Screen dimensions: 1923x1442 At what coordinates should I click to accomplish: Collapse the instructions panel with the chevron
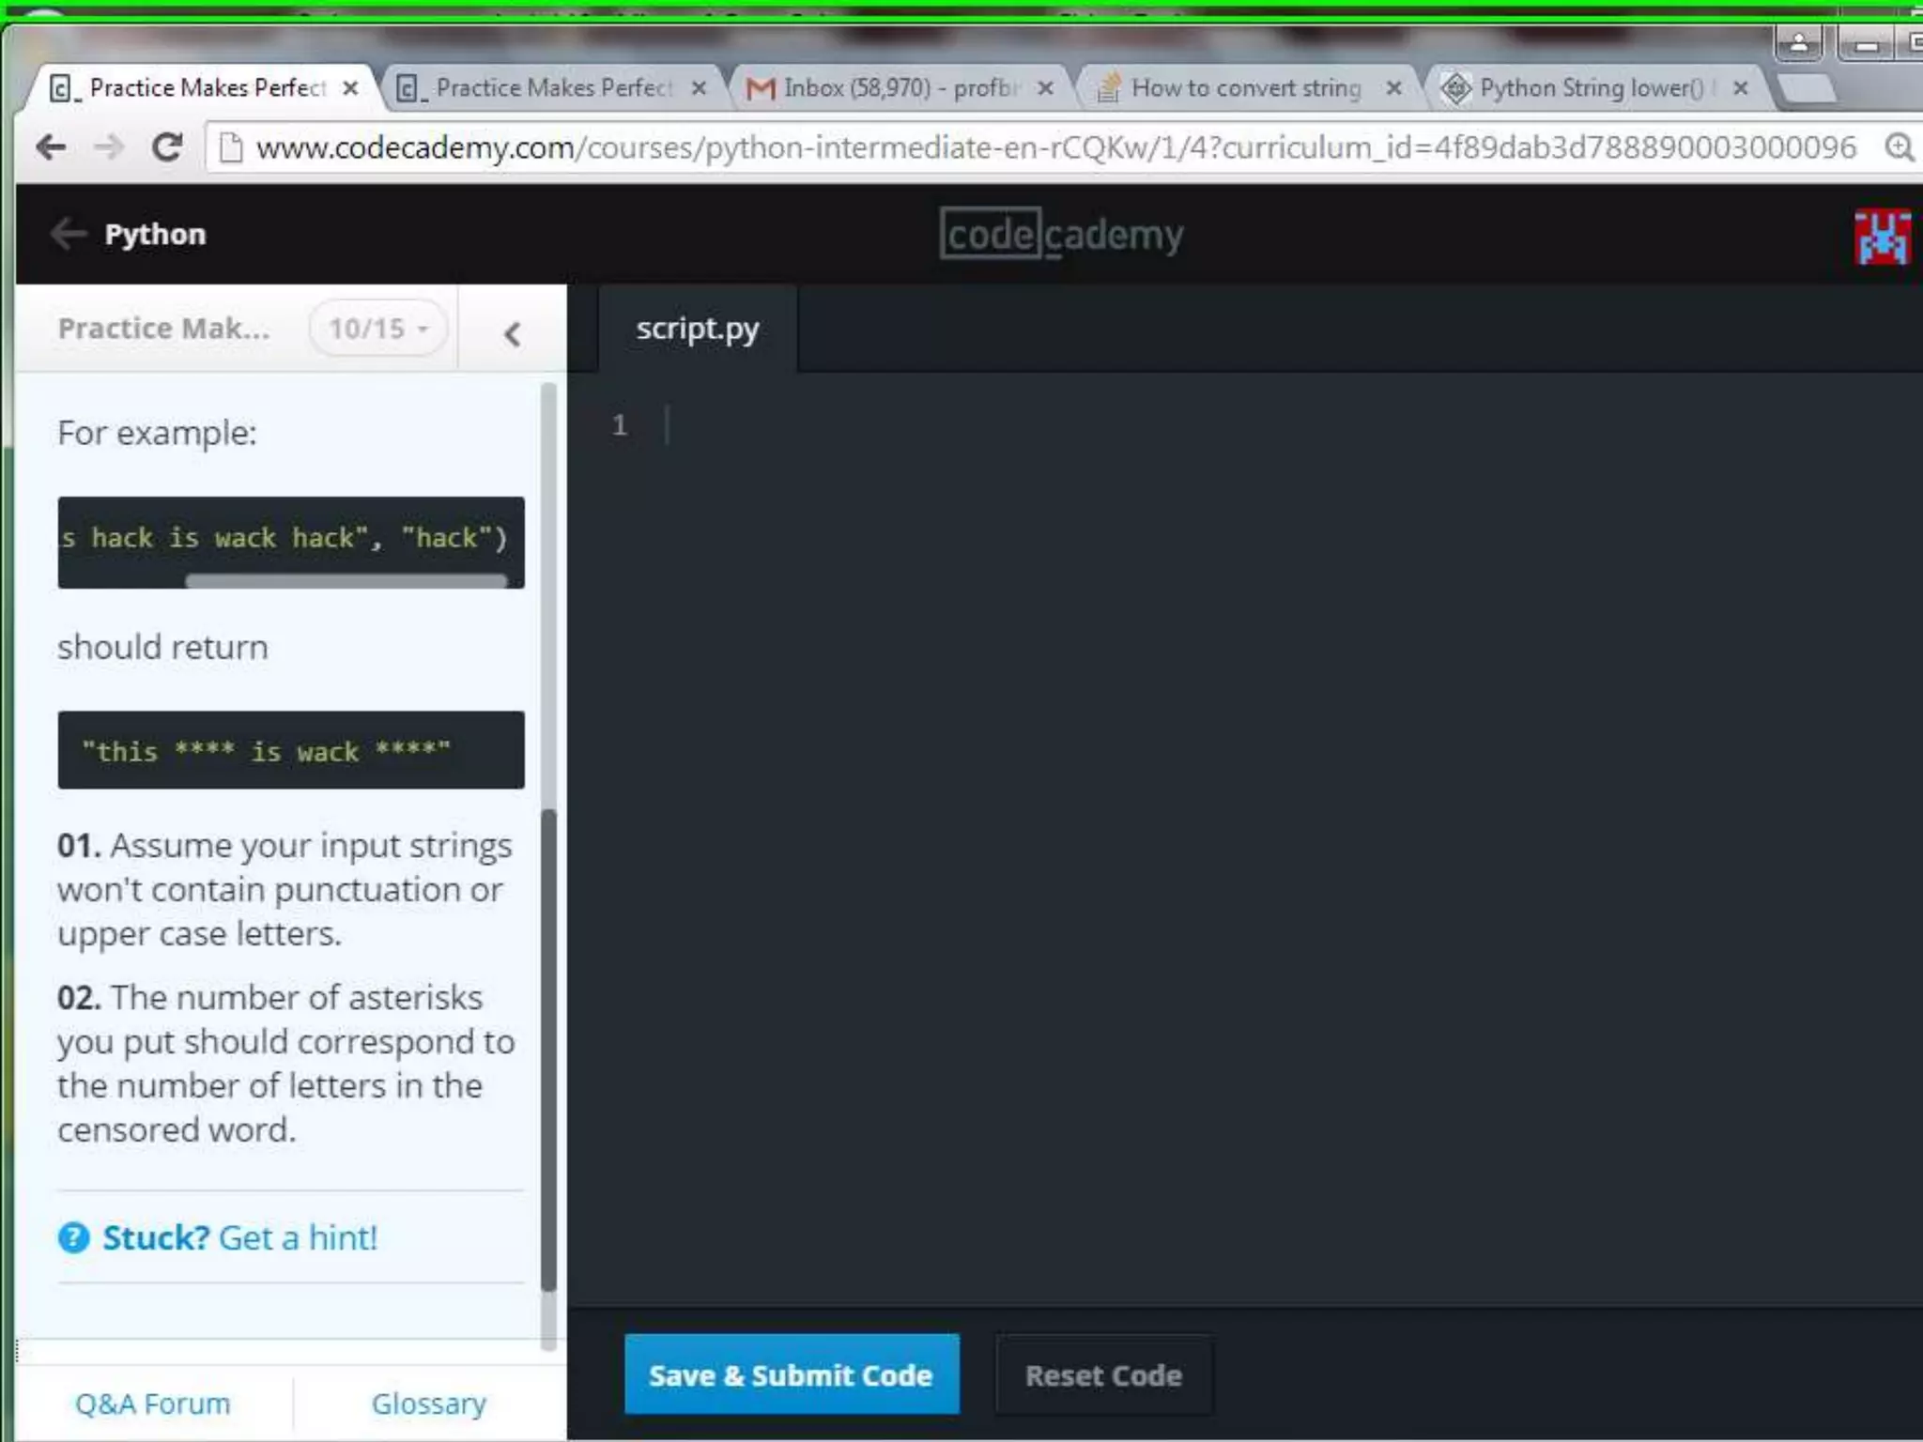pyautogui.click(x=512, y=333)
